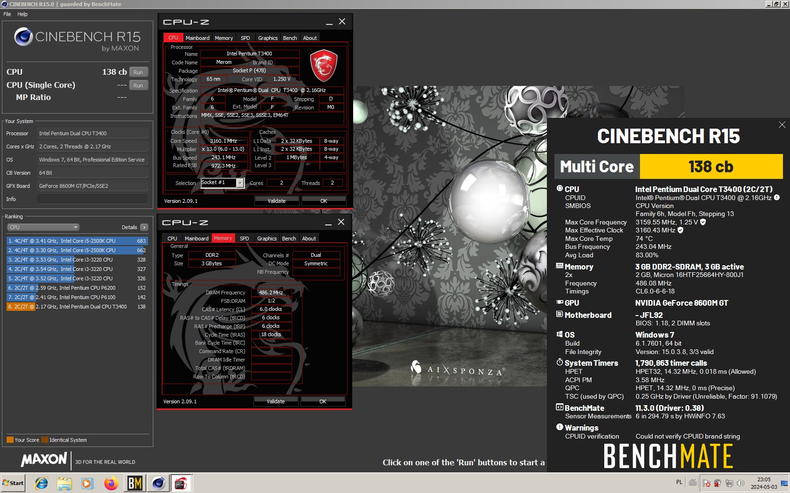This screenshot has height=493, width=790.
Task: Click the Info input field in Your System
Action: coord(93,199)
